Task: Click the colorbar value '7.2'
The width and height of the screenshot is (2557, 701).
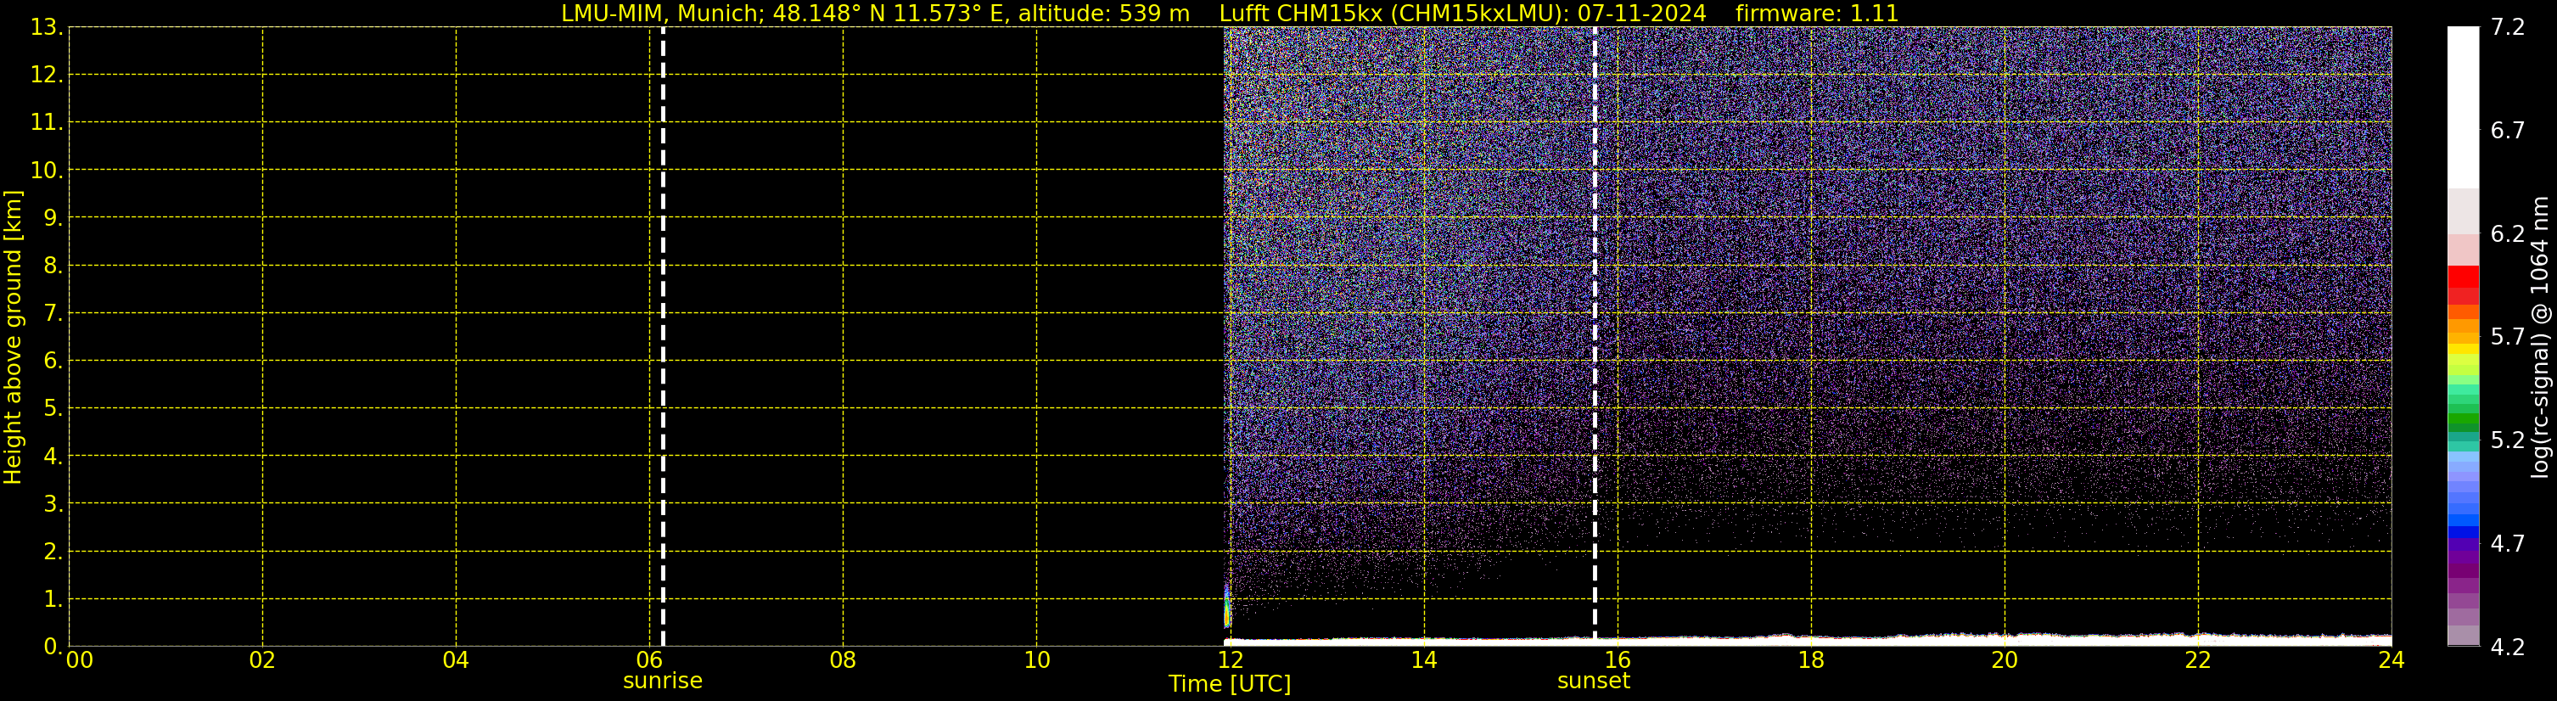Action: pos(2508,28)
